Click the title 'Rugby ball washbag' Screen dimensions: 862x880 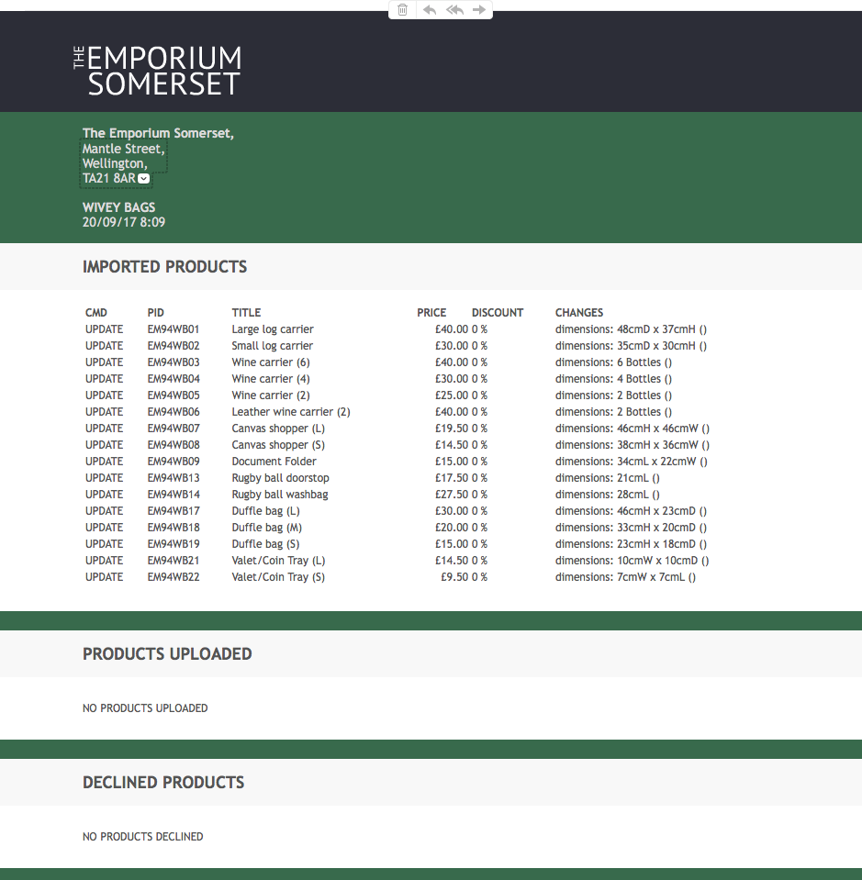click(x=280, y=495)
